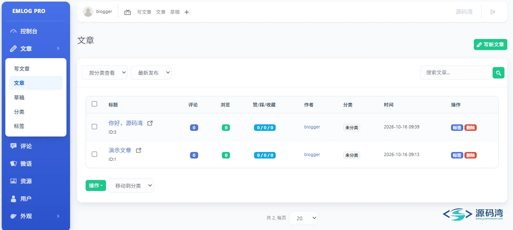
Task: Open external link icon beside 你好，源码湾
Action: point(150,123)
